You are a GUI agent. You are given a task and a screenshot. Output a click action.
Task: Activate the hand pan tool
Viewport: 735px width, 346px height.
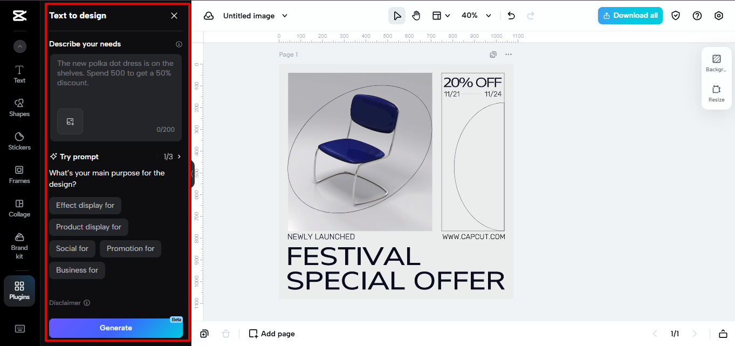tap(416, 15)
